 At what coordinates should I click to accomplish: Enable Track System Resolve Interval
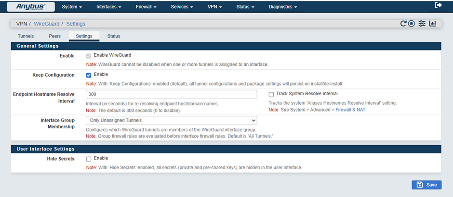pos(271,94)
